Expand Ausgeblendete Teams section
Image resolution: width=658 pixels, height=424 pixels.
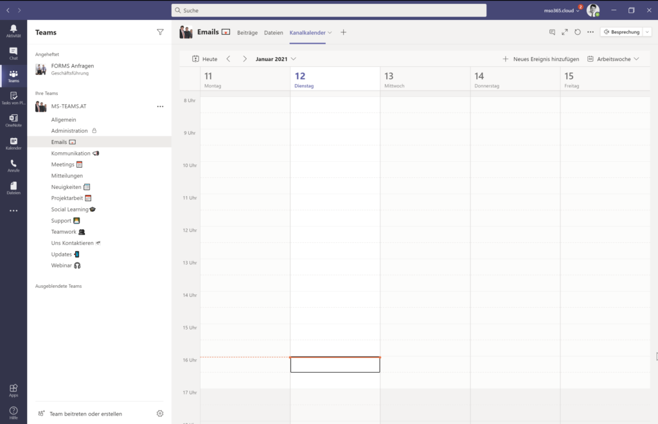pos(58,286)
